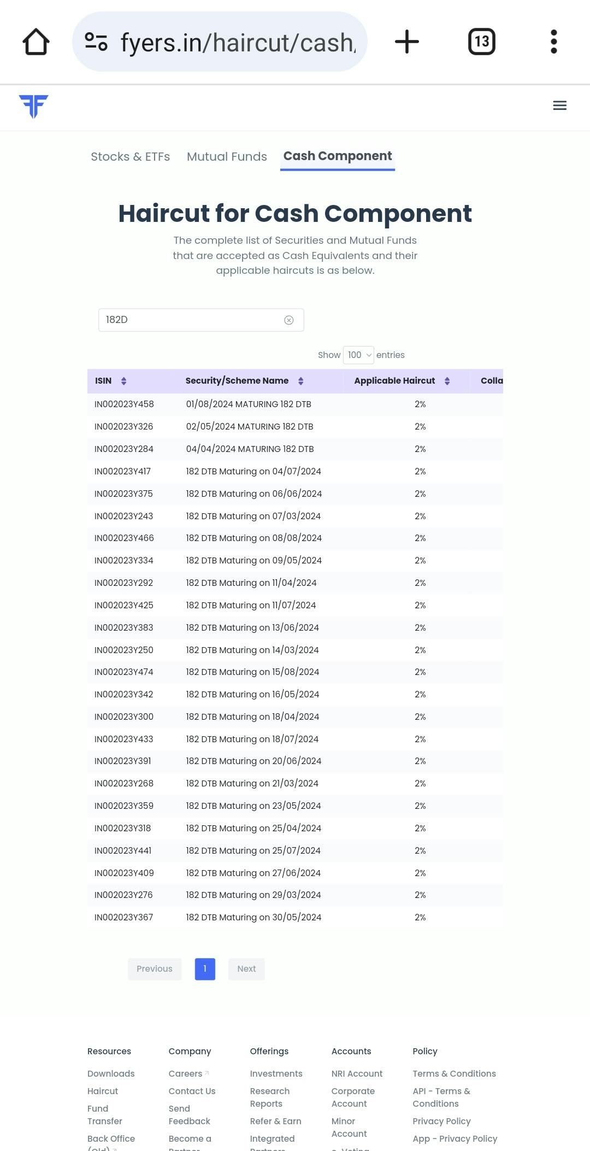
Task: Open the Terms & Conditions footer link
Action: (x=454, y=1073)
